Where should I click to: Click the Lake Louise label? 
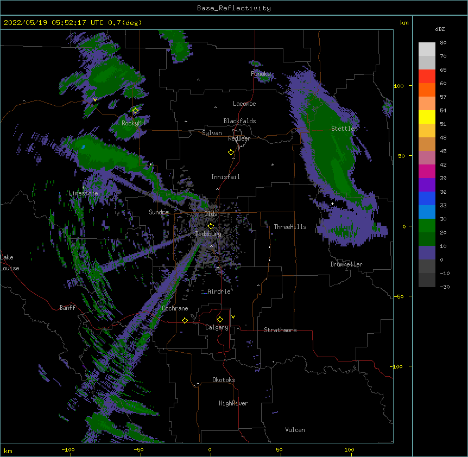tap(9, 263)
